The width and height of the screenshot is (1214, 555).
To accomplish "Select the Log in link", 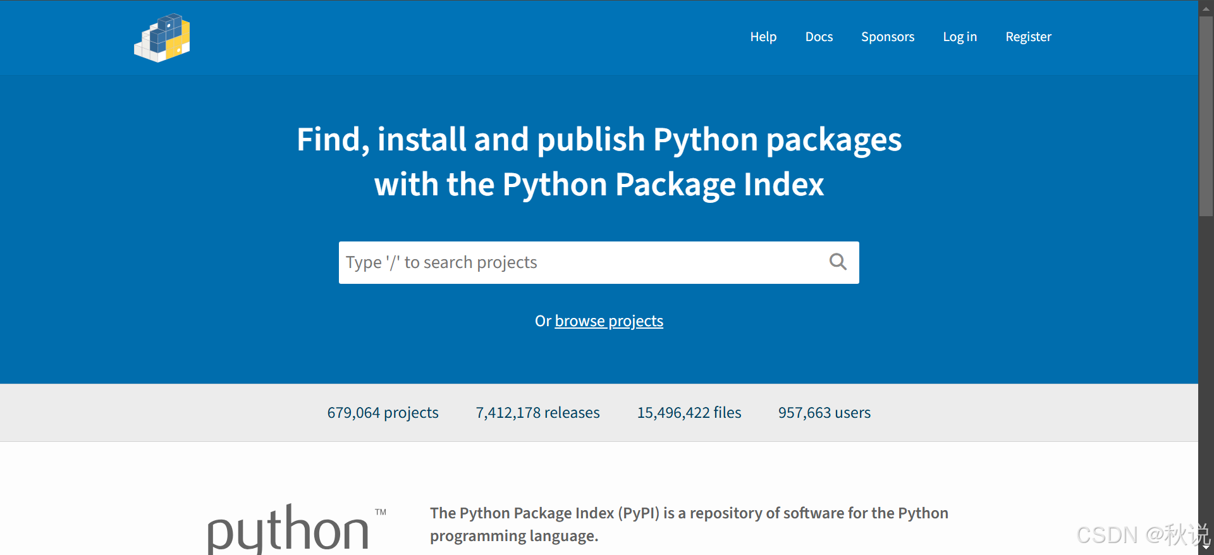I will coord(960,37).
